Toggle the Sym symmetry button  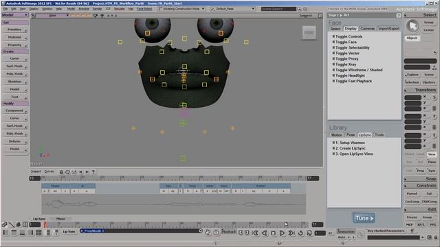432,171
